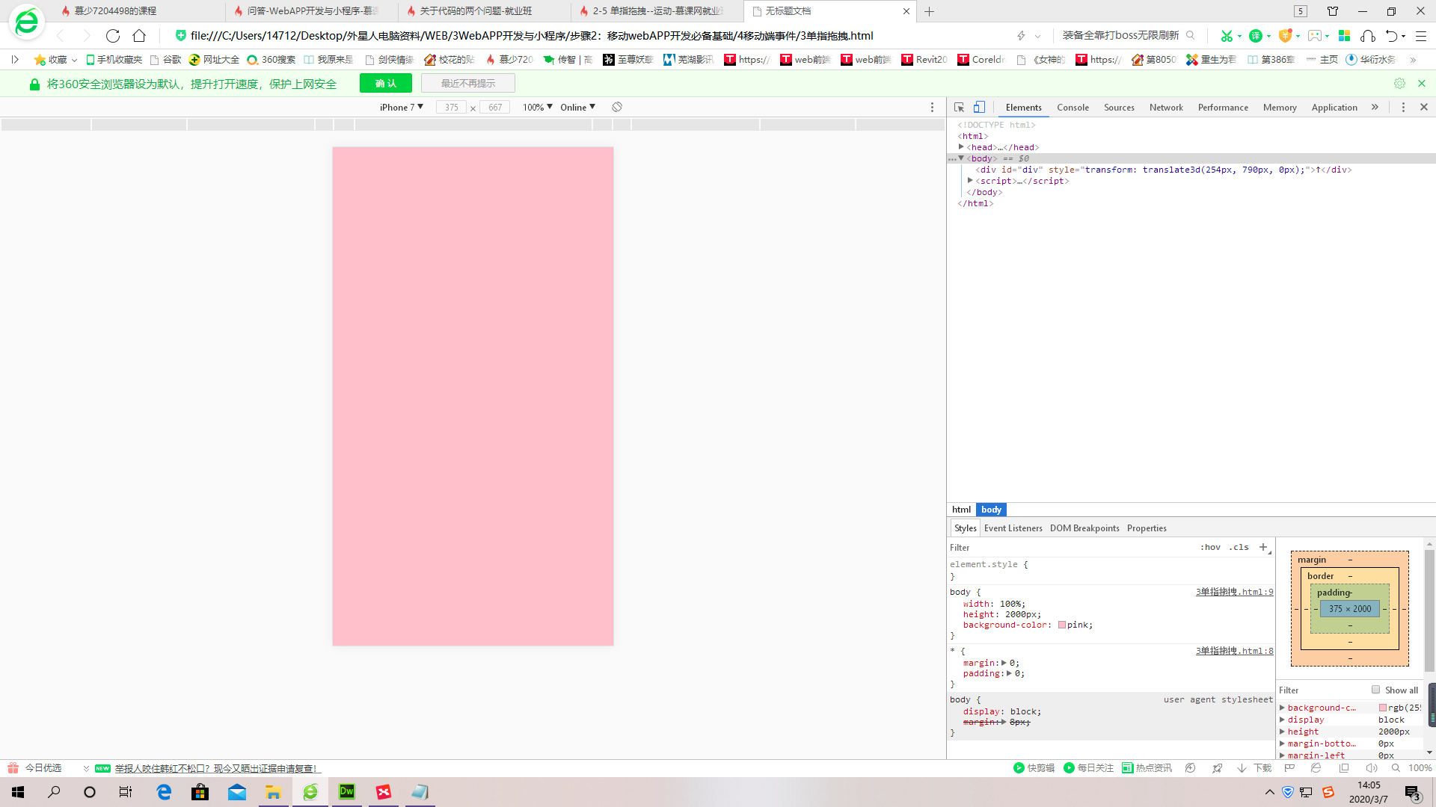Open the pink background-color swatch picker
The height and width of the screenshot is (807, 1436).
pos(1062,625)
